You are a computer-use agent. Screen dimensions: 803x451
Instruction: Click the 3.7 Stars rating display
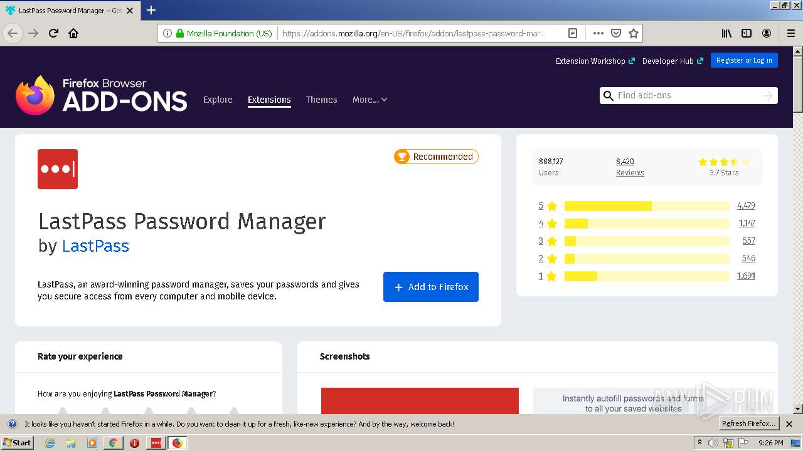724,167
